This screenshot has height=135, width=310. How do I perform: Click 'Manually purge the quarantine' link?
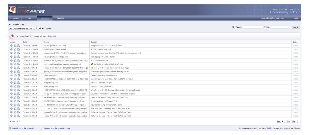[x=23, y=128]
